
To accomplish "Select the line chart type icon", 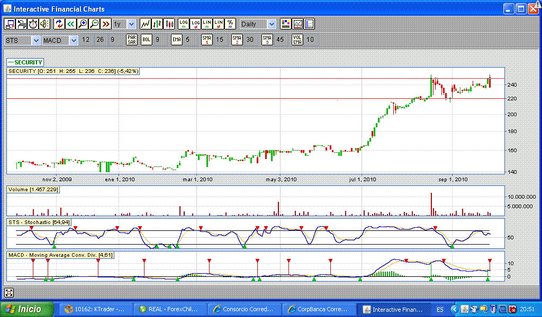I will pos(145,24).
